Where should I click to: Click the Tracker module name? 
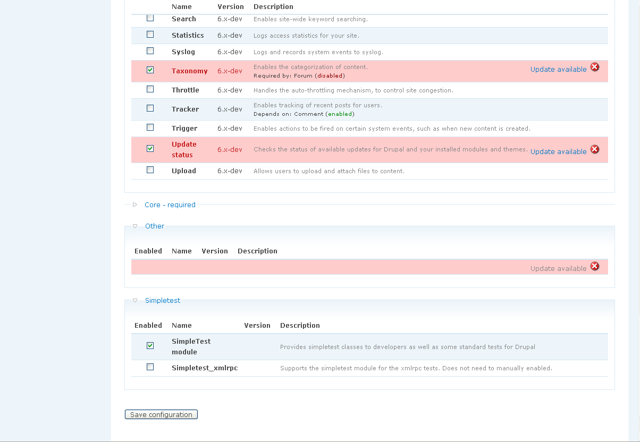click(185, 109)
